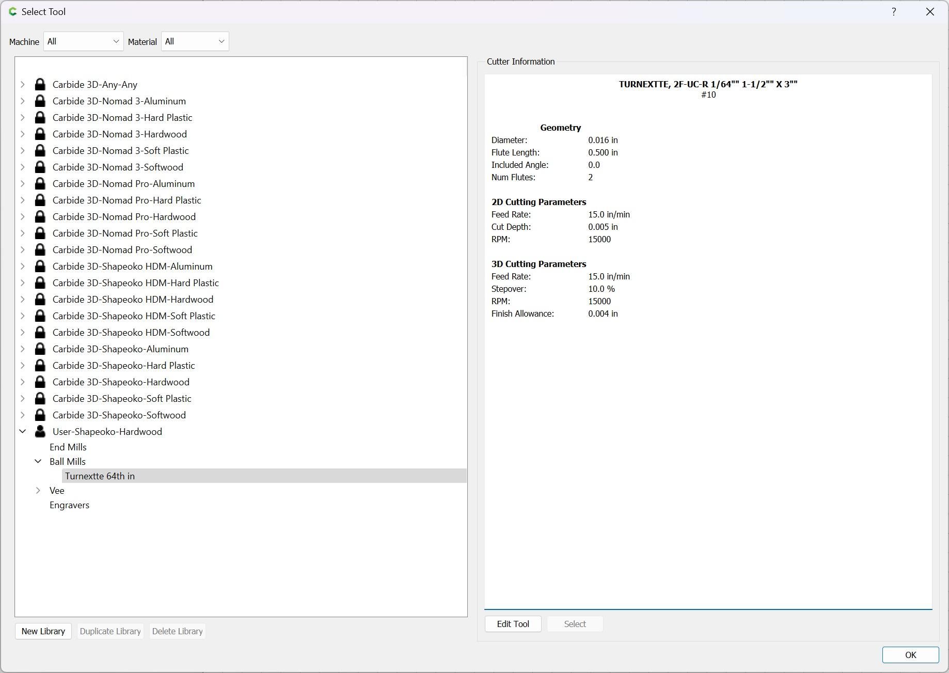Image resolution: width=949 pixels, height=673 pixels.
Task: Click the Edit Tool button
Action: point(513,624)
